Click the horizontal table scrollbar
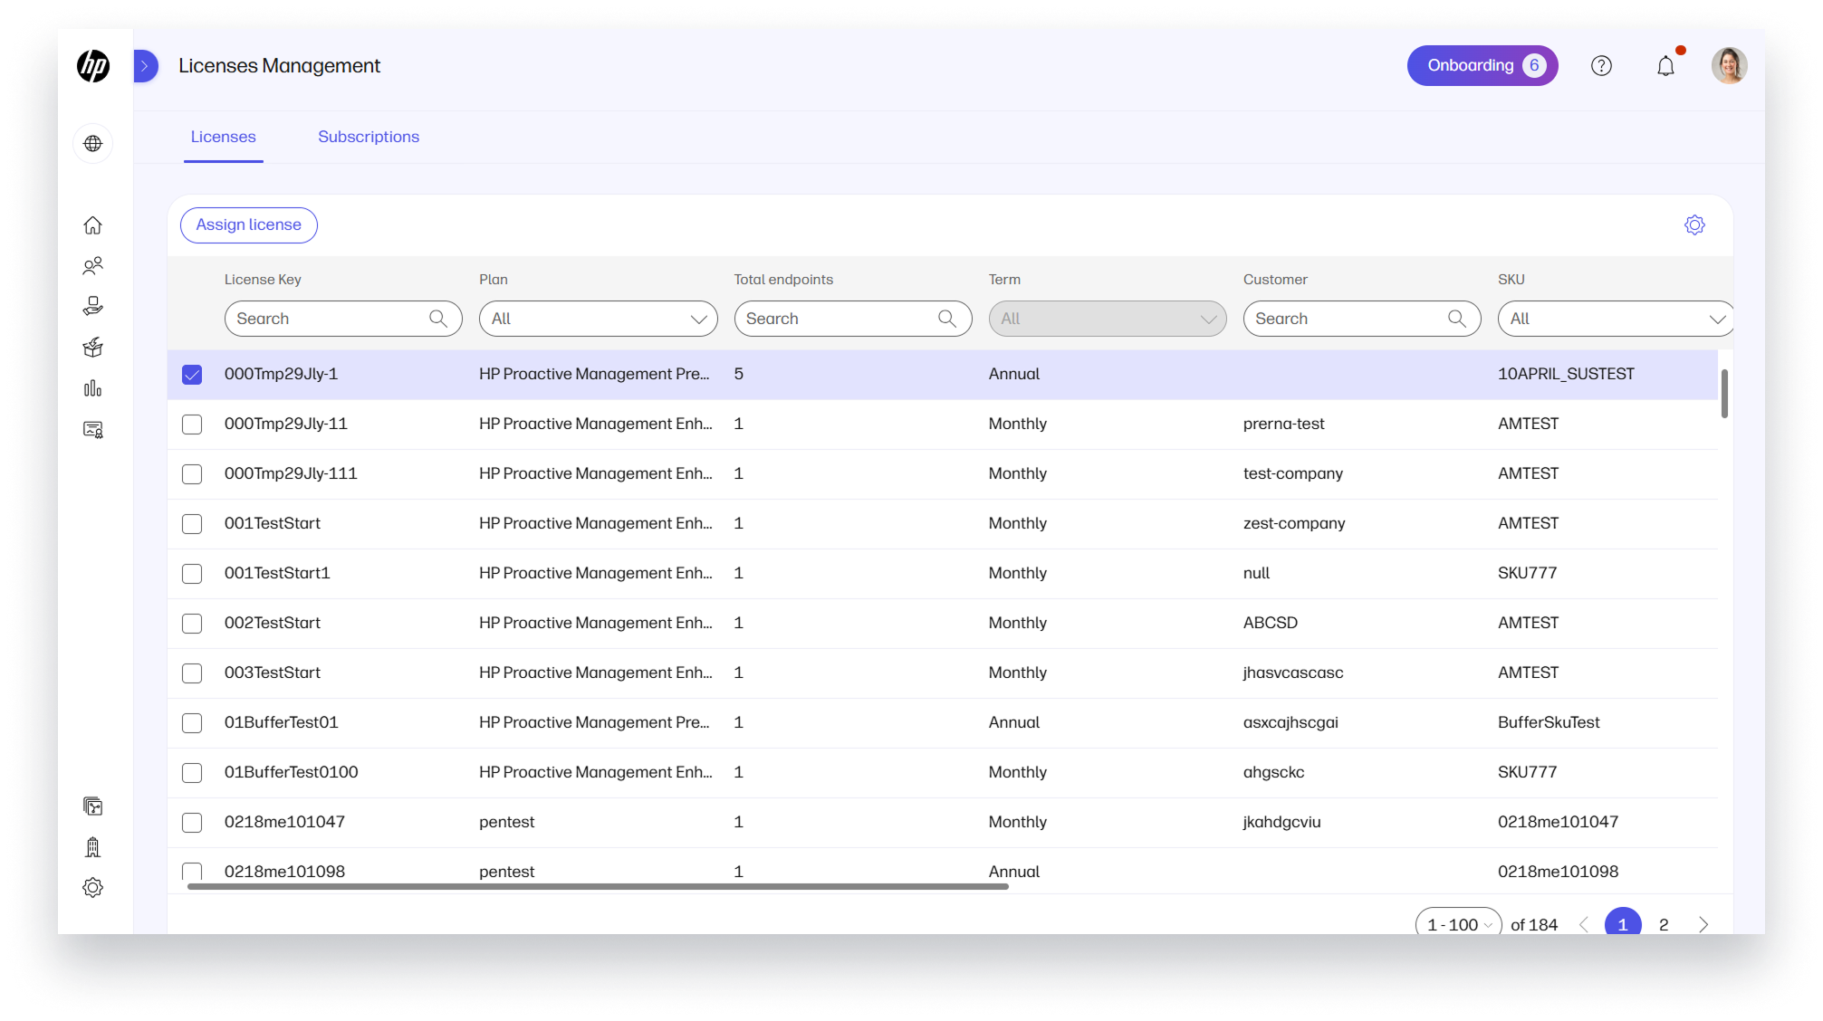The width and height of the screenshot is (1823, 1021). (598, 887)
